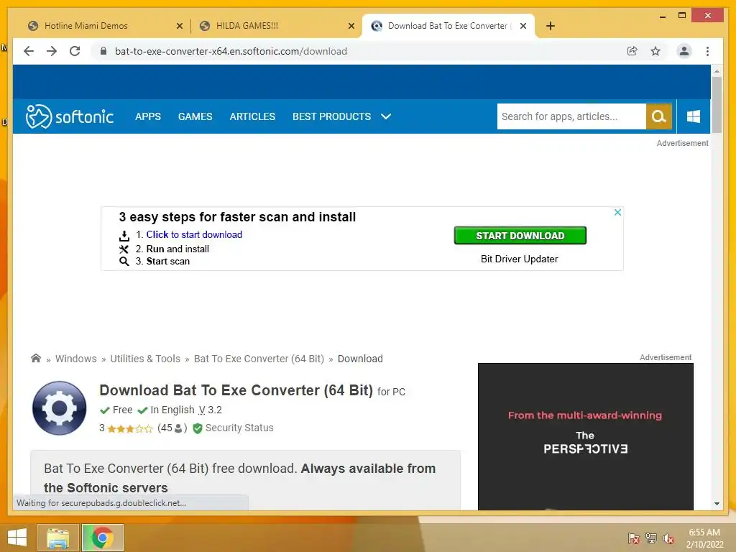Click the download arrow icon in the ad
Screen dimensions: 736x552
[x=124, y=235]
